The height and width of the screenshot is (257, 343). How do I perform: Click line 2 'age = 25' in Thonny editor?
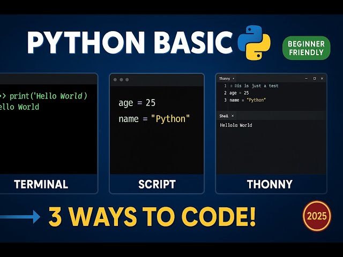point(239,93)
